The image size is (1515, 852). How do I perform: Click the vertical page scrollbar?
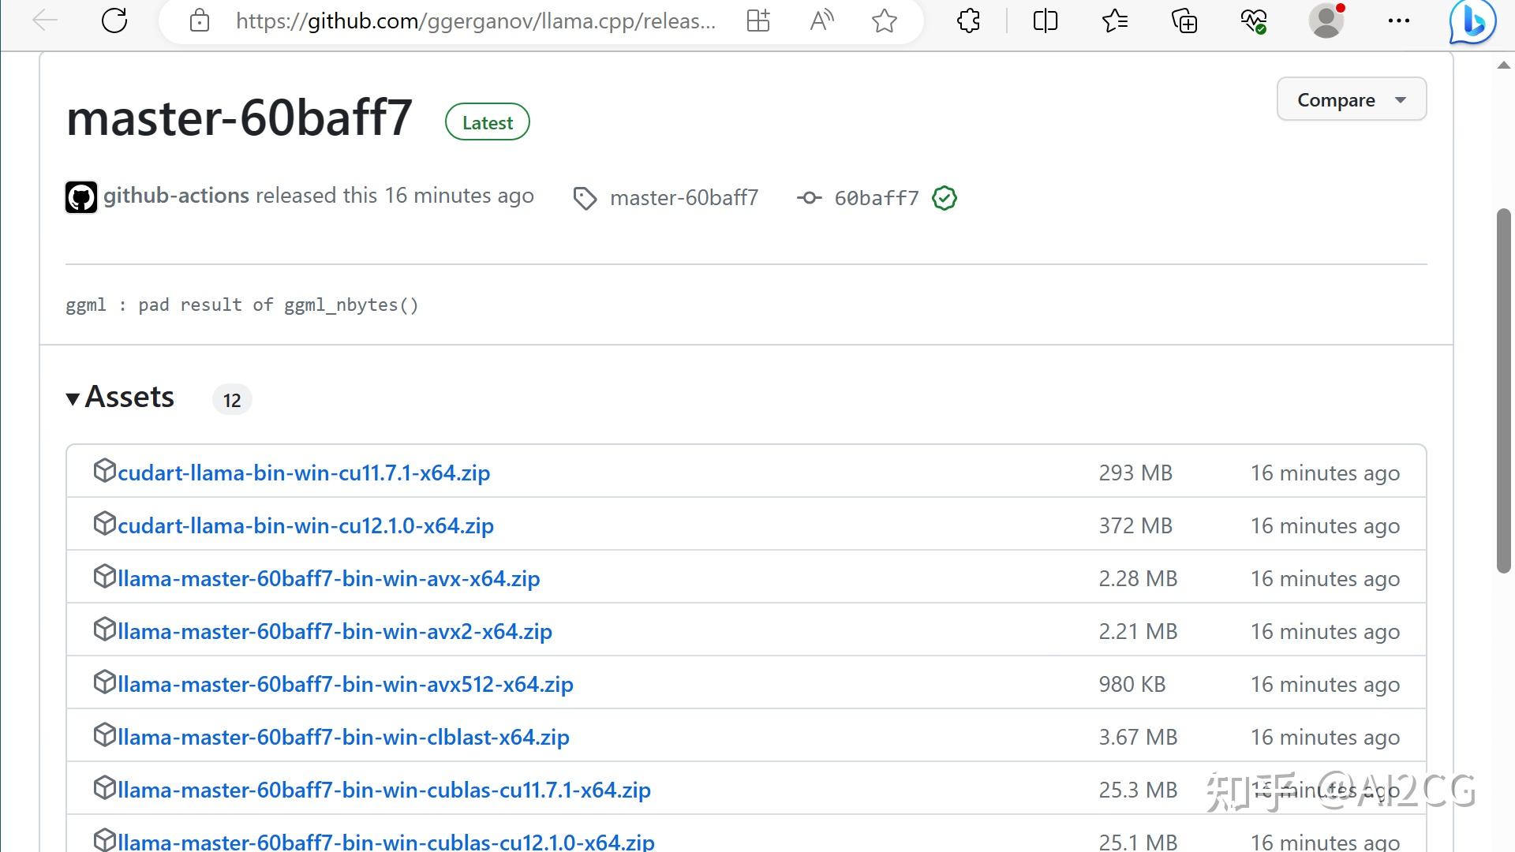1503,390
